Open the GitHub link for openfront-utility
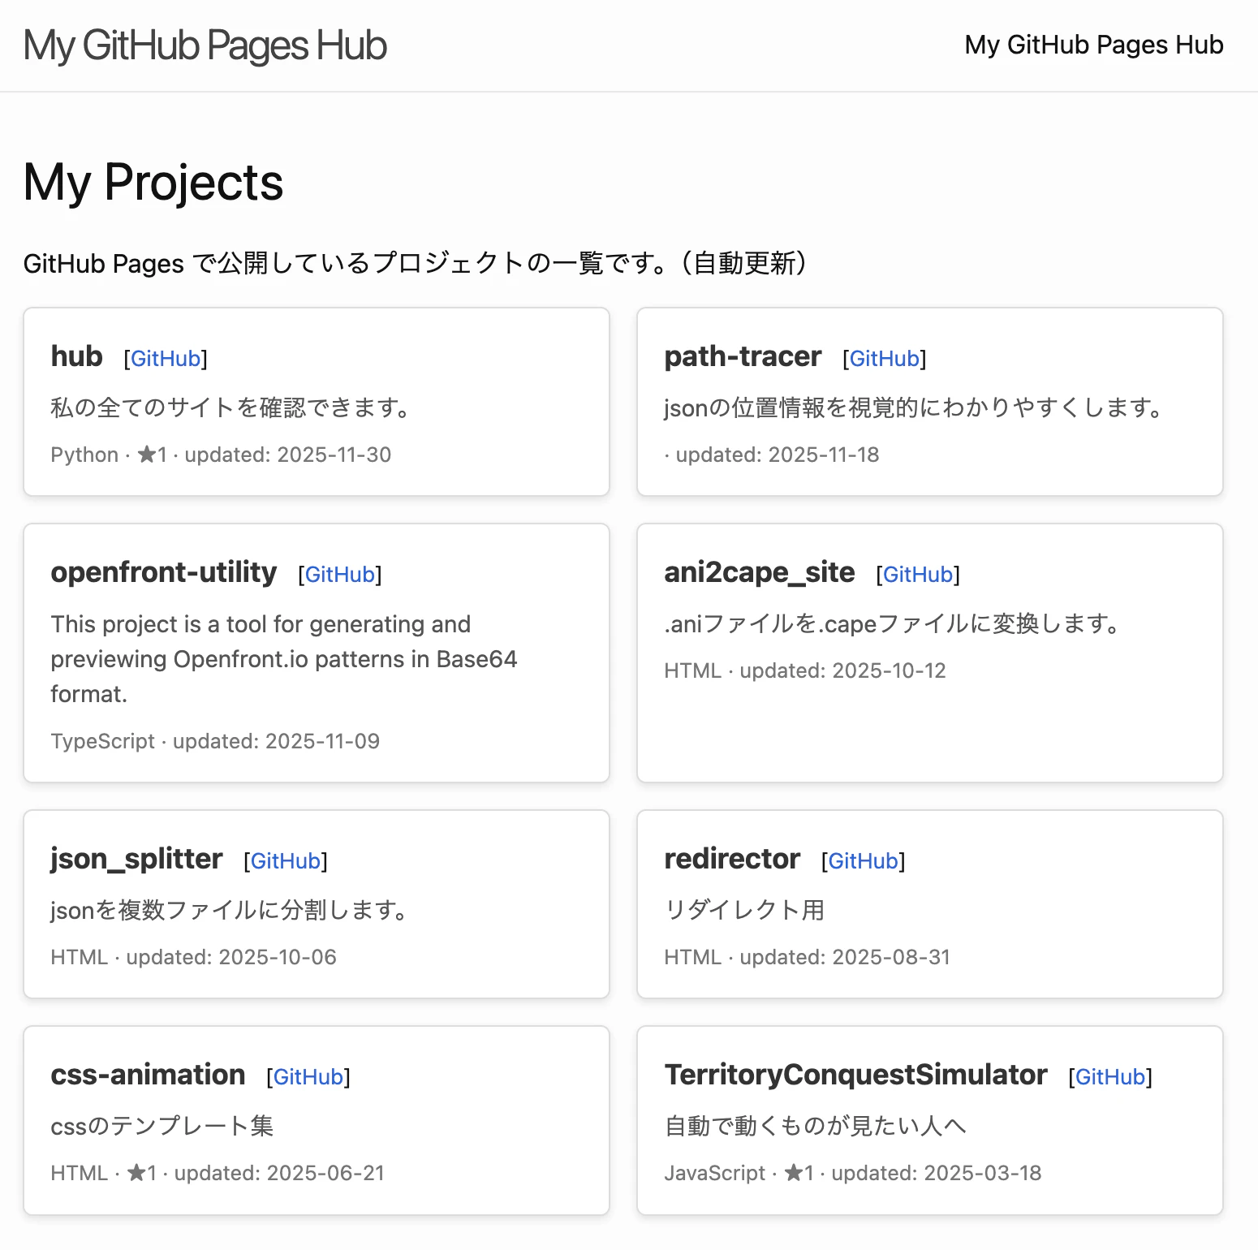 pyautogui.click(x=340, y=575)
